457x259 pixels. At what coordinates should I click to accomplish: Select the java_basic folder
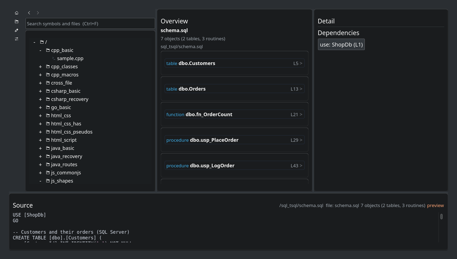click(63, 148)
